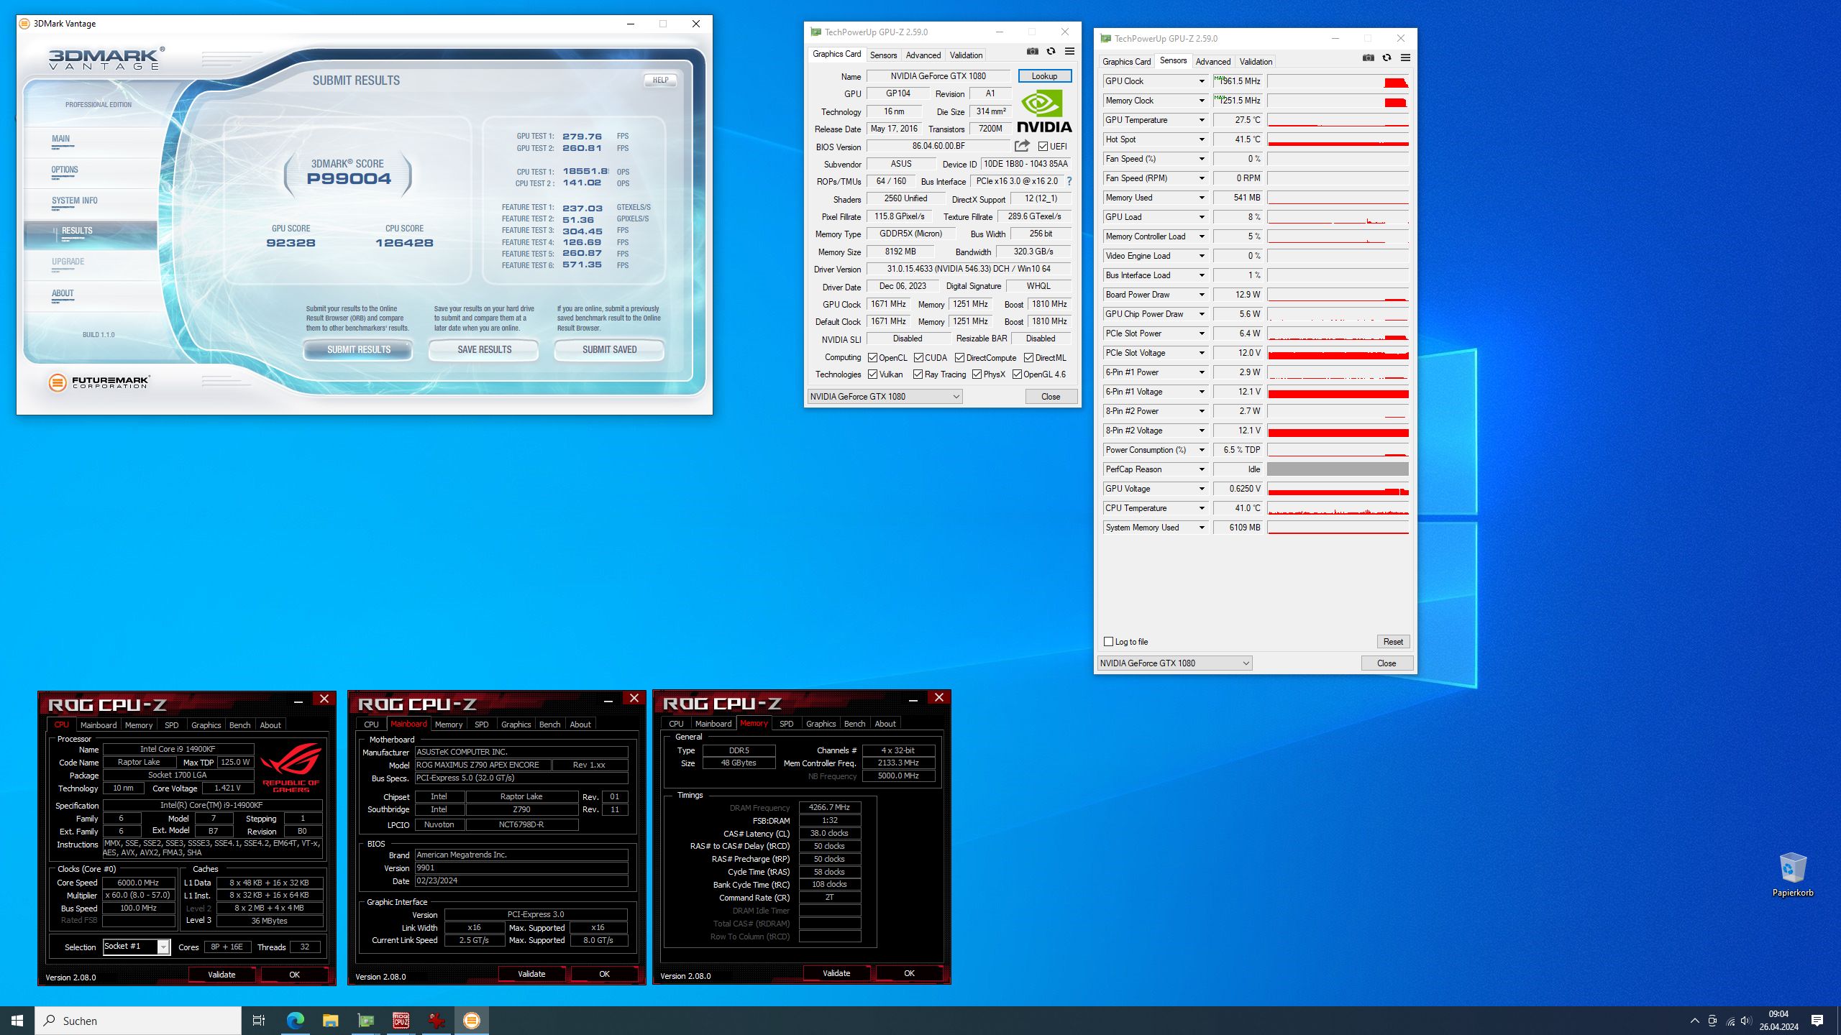Click the refresh icon in GPU-Z Sensors window
The width and height of the screenshot is (1841, 1035).
1387,57
